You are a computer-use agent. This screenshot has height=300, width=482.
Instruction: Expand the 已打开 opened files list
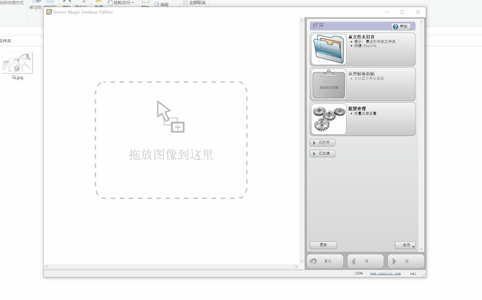[322, 143]
